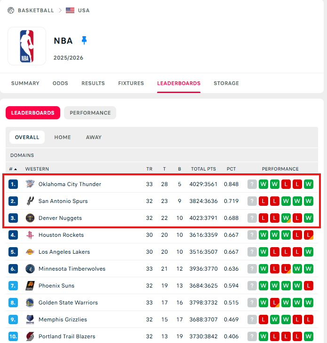Open Los Angeles Lakers team name link
Image resolution: width=327 pixels, height=343 pixels.
(64, 252)
